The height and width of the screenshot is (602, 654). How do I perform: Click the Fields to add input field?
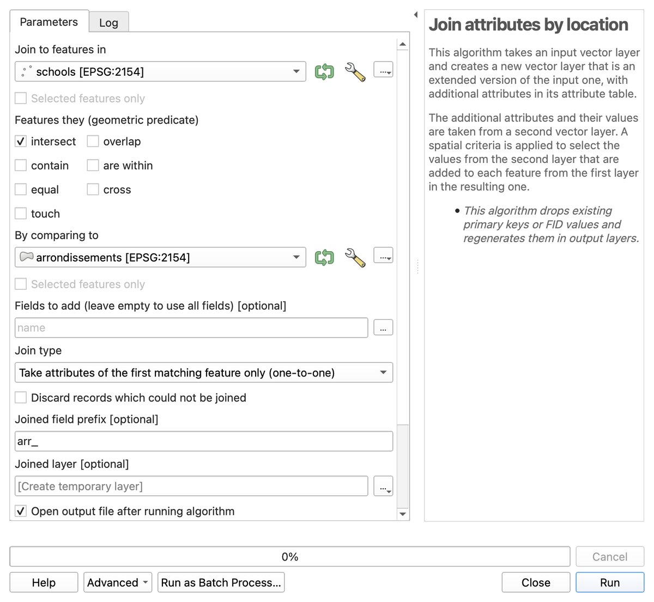tap(191, 328)
